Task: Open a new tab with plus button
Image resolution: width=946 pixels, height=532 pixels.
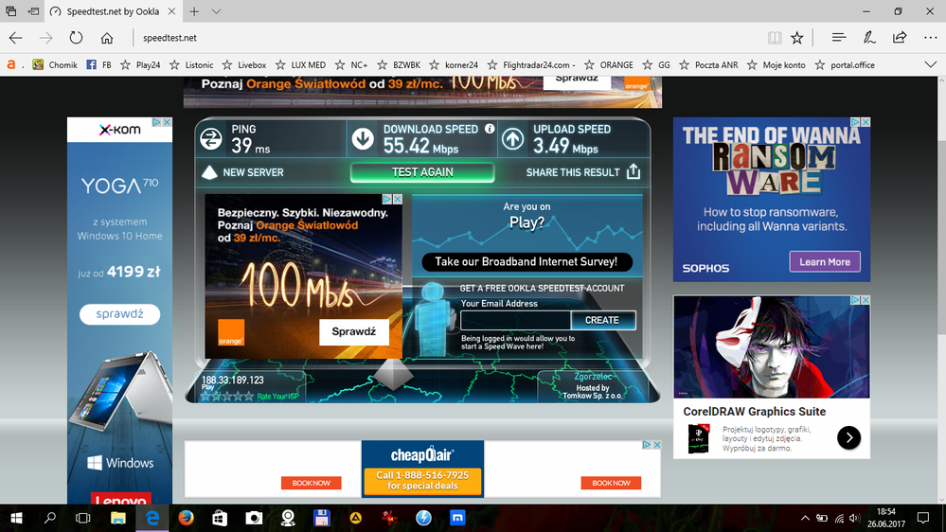Action: (x=194, y=11)
